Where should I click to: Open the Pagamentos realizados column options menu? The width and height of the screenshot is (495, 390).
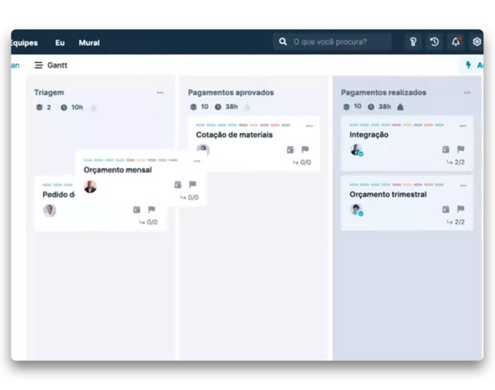pos(467,93)
